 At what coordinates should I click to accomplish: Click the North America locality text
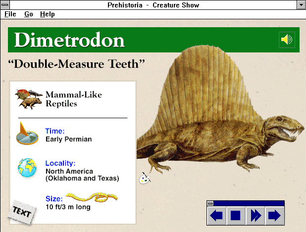click(x=82, y=175)
